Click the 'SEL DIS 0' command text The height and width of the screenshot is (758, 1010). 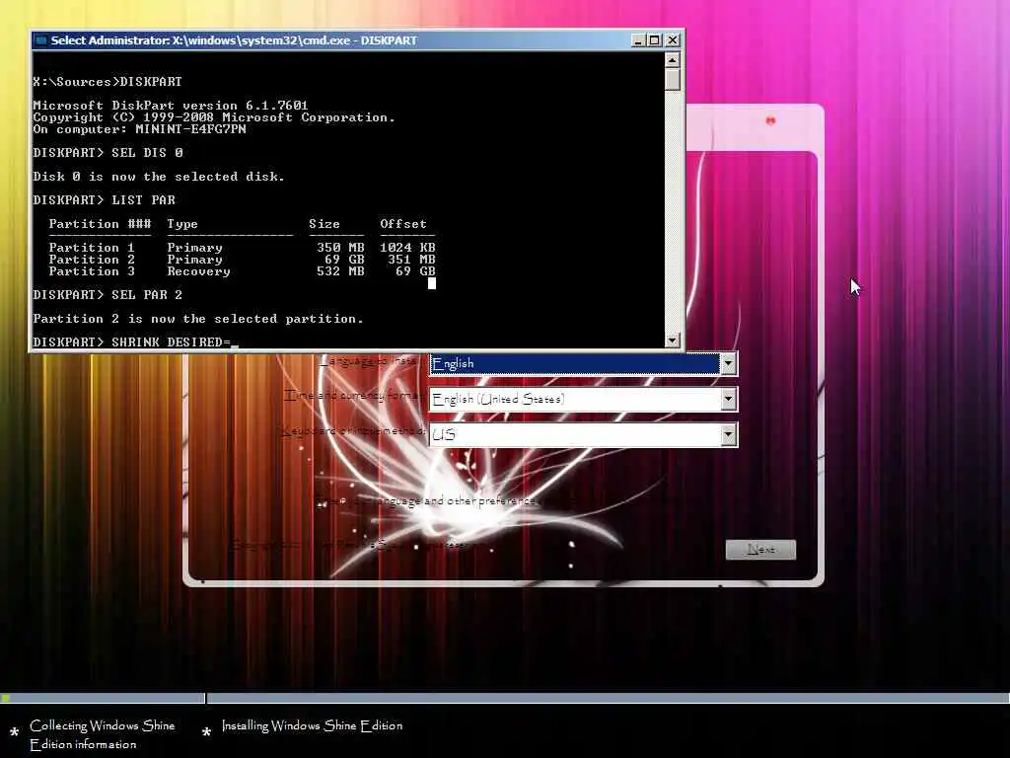click(x=148, y=153)
